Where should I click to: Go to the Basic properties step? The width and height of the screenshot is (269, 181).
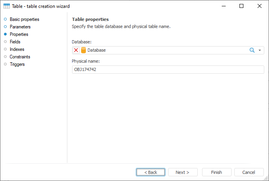pos(24,19)
